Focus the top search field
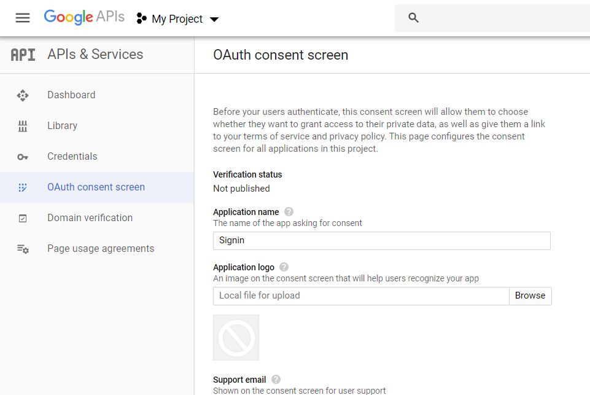 point(492,18)
